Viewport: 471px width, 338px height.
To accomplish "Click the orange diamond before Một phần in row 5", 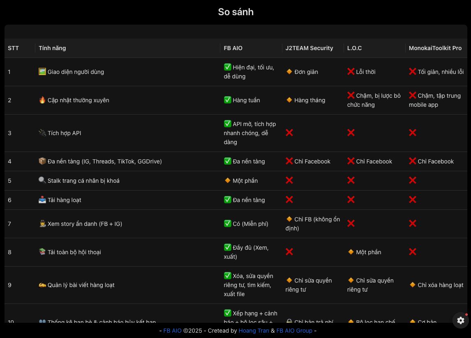I will (227, 180).
